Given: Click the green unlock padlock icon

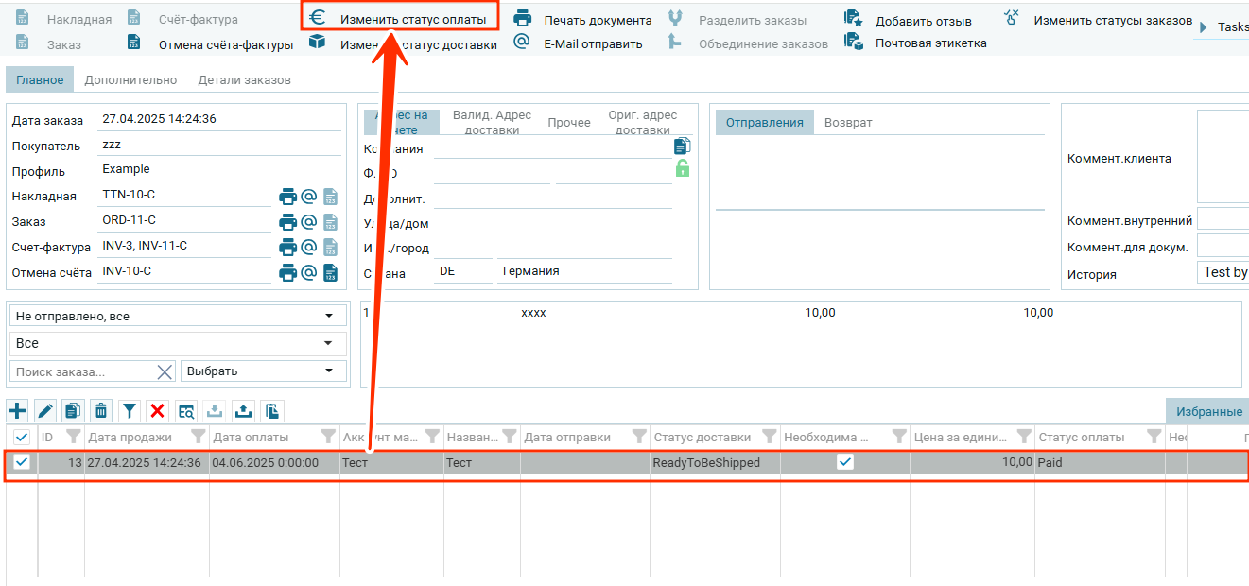Looking at the screenshot, I should click(x=682, y=168).
